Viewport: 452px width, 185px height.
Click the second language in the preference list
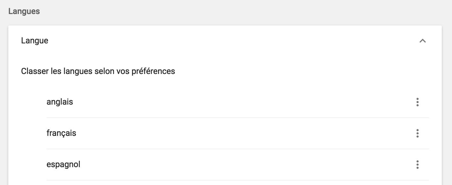(62, 133)
